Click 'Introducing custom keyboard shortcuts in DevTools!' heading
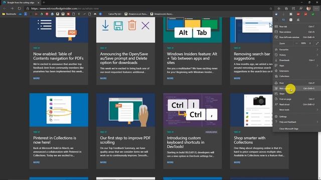The image size is (321, 180). (x=186, y=142)
